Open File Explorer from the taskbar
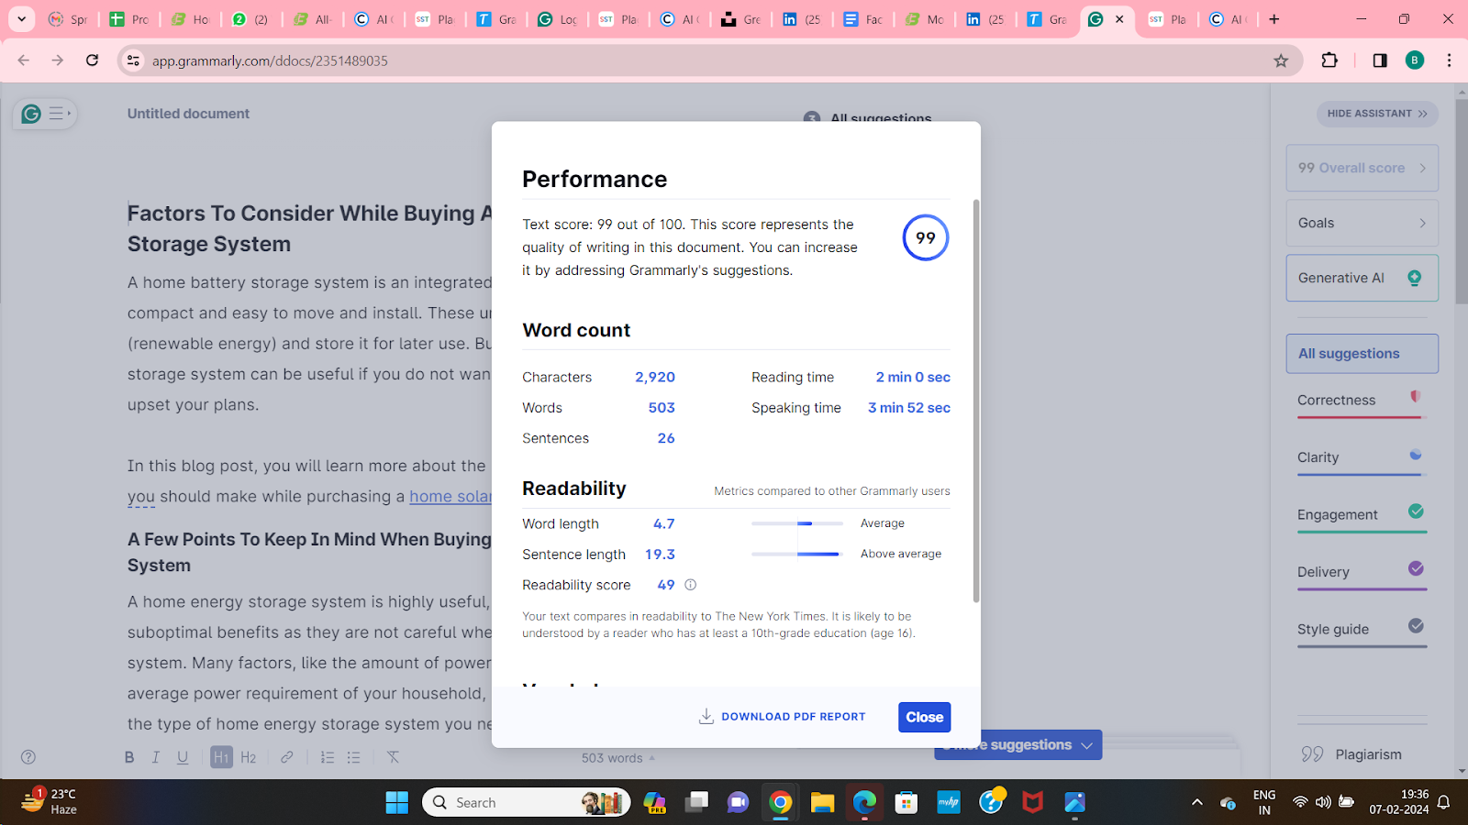The image size is (1468, 825). pyautogui.click(x=822, y=803)
